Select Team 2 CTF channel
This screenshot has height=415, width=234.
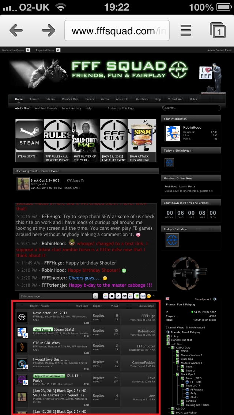[x=194, y=386]
